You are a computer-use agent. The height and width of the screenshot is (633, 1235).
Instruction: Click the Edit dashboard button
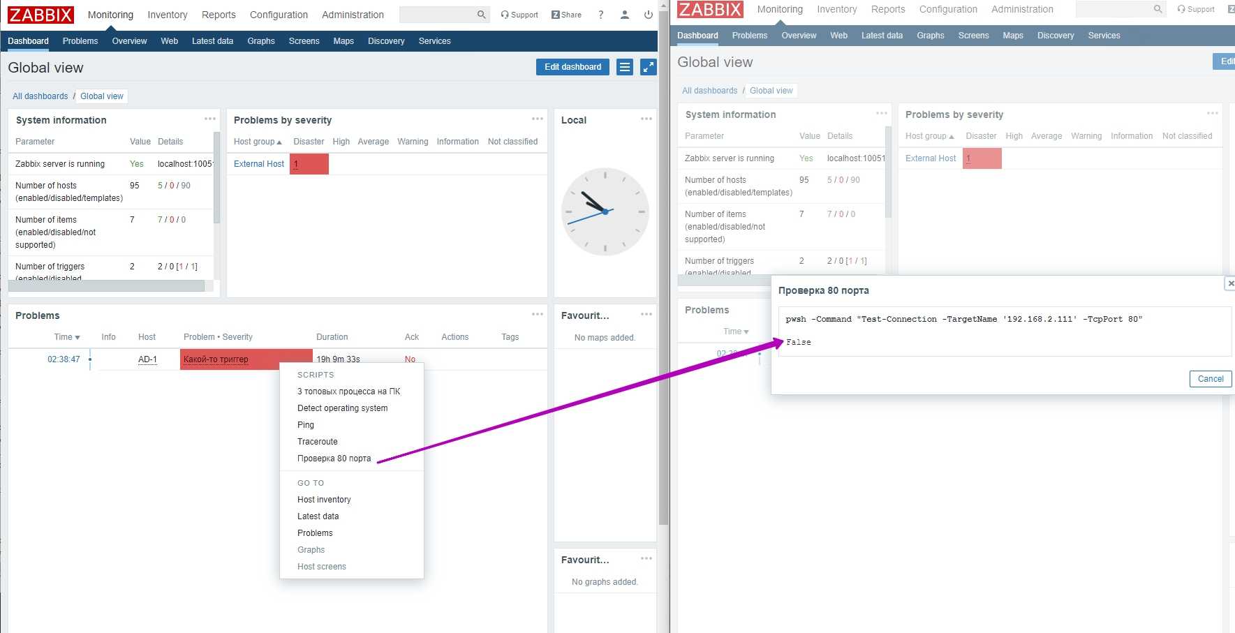[572, 67]
